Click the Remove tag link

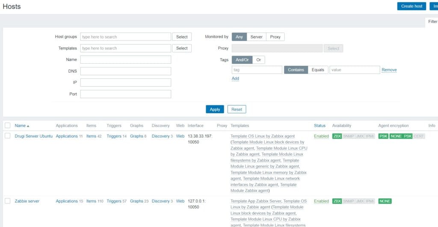click(389, 70)
